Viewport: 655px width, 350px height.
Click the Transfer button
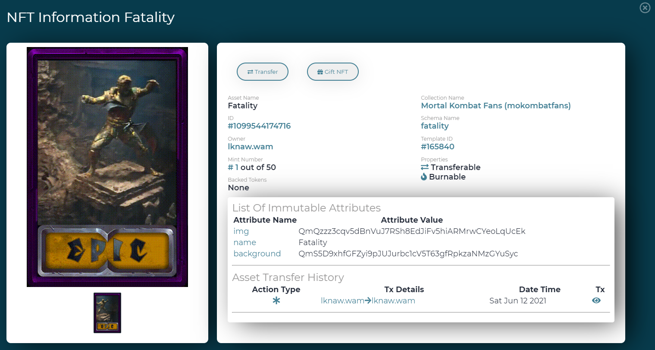263,72
